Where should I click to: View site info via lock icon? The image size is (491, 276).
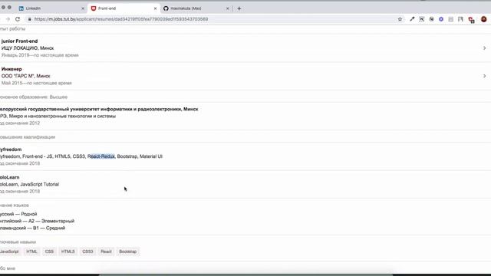tap(29, 19)
